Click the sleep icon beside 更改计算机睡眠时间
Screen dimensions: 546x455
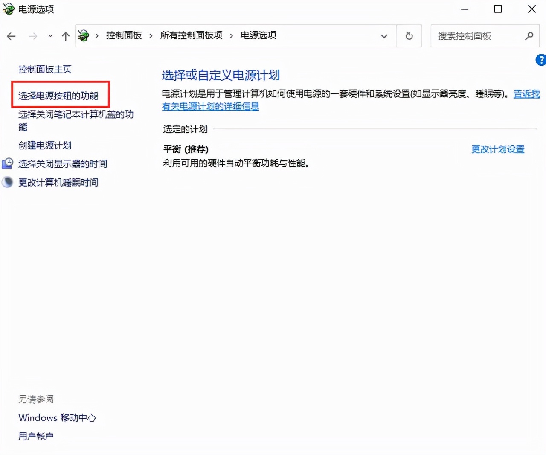coord(7,182)
